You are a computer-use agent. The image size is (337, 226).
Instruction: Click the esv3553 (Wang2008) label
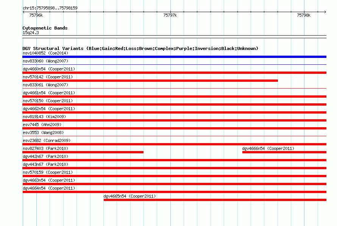click(43, 132)
